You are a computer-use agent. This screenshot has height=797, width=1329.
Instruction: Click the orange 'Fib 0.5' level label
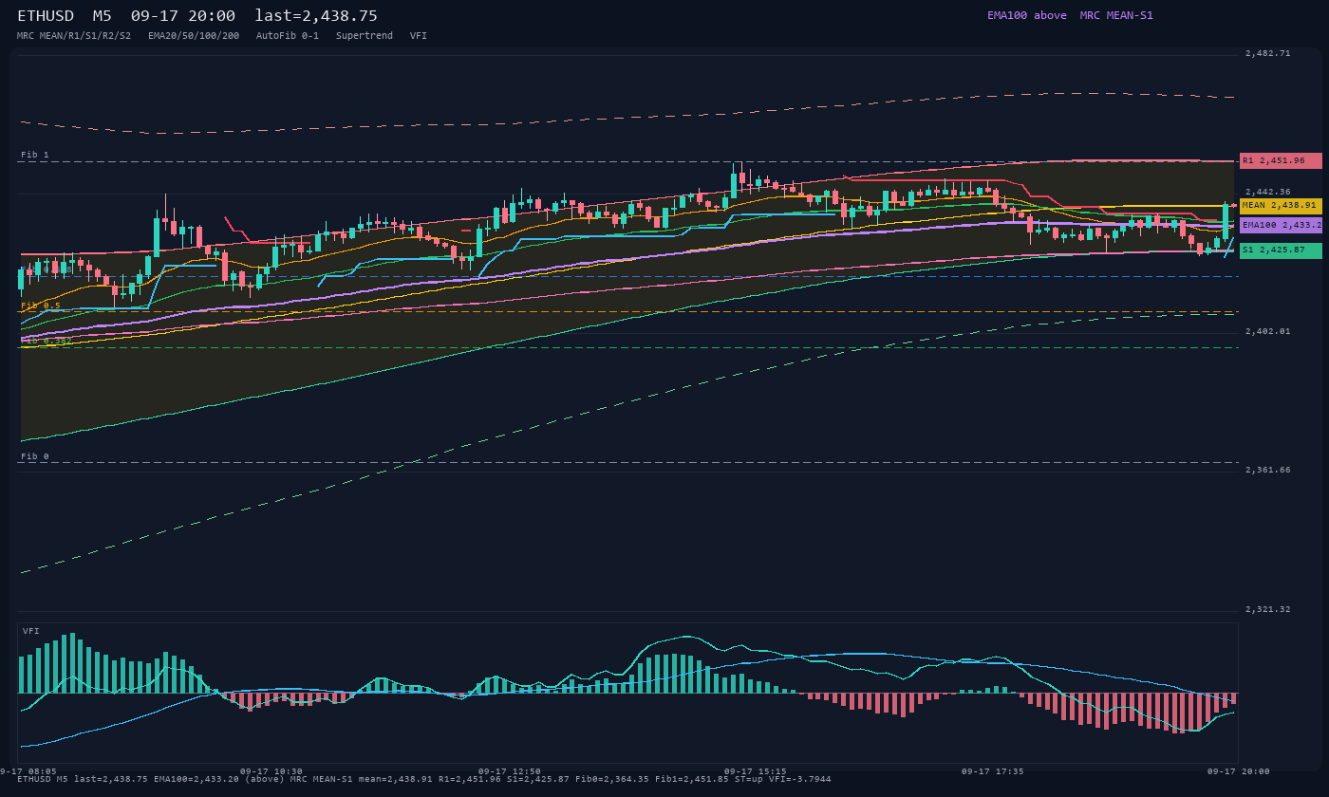click(x=41, y=306)
